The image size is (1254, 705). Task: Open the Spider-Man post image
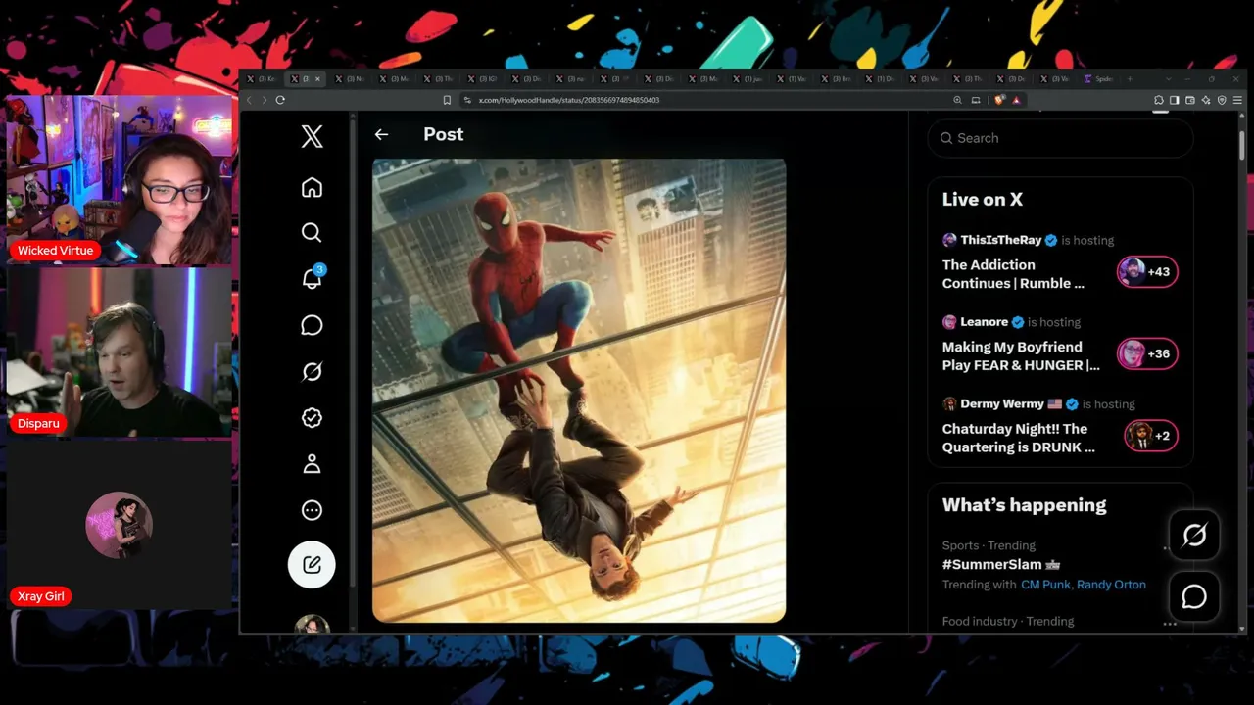579,390
